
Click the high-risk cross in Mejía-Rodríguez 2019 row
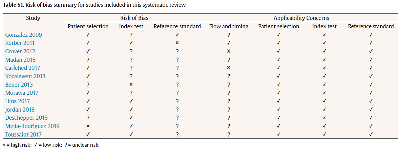(x=88, y=126)
